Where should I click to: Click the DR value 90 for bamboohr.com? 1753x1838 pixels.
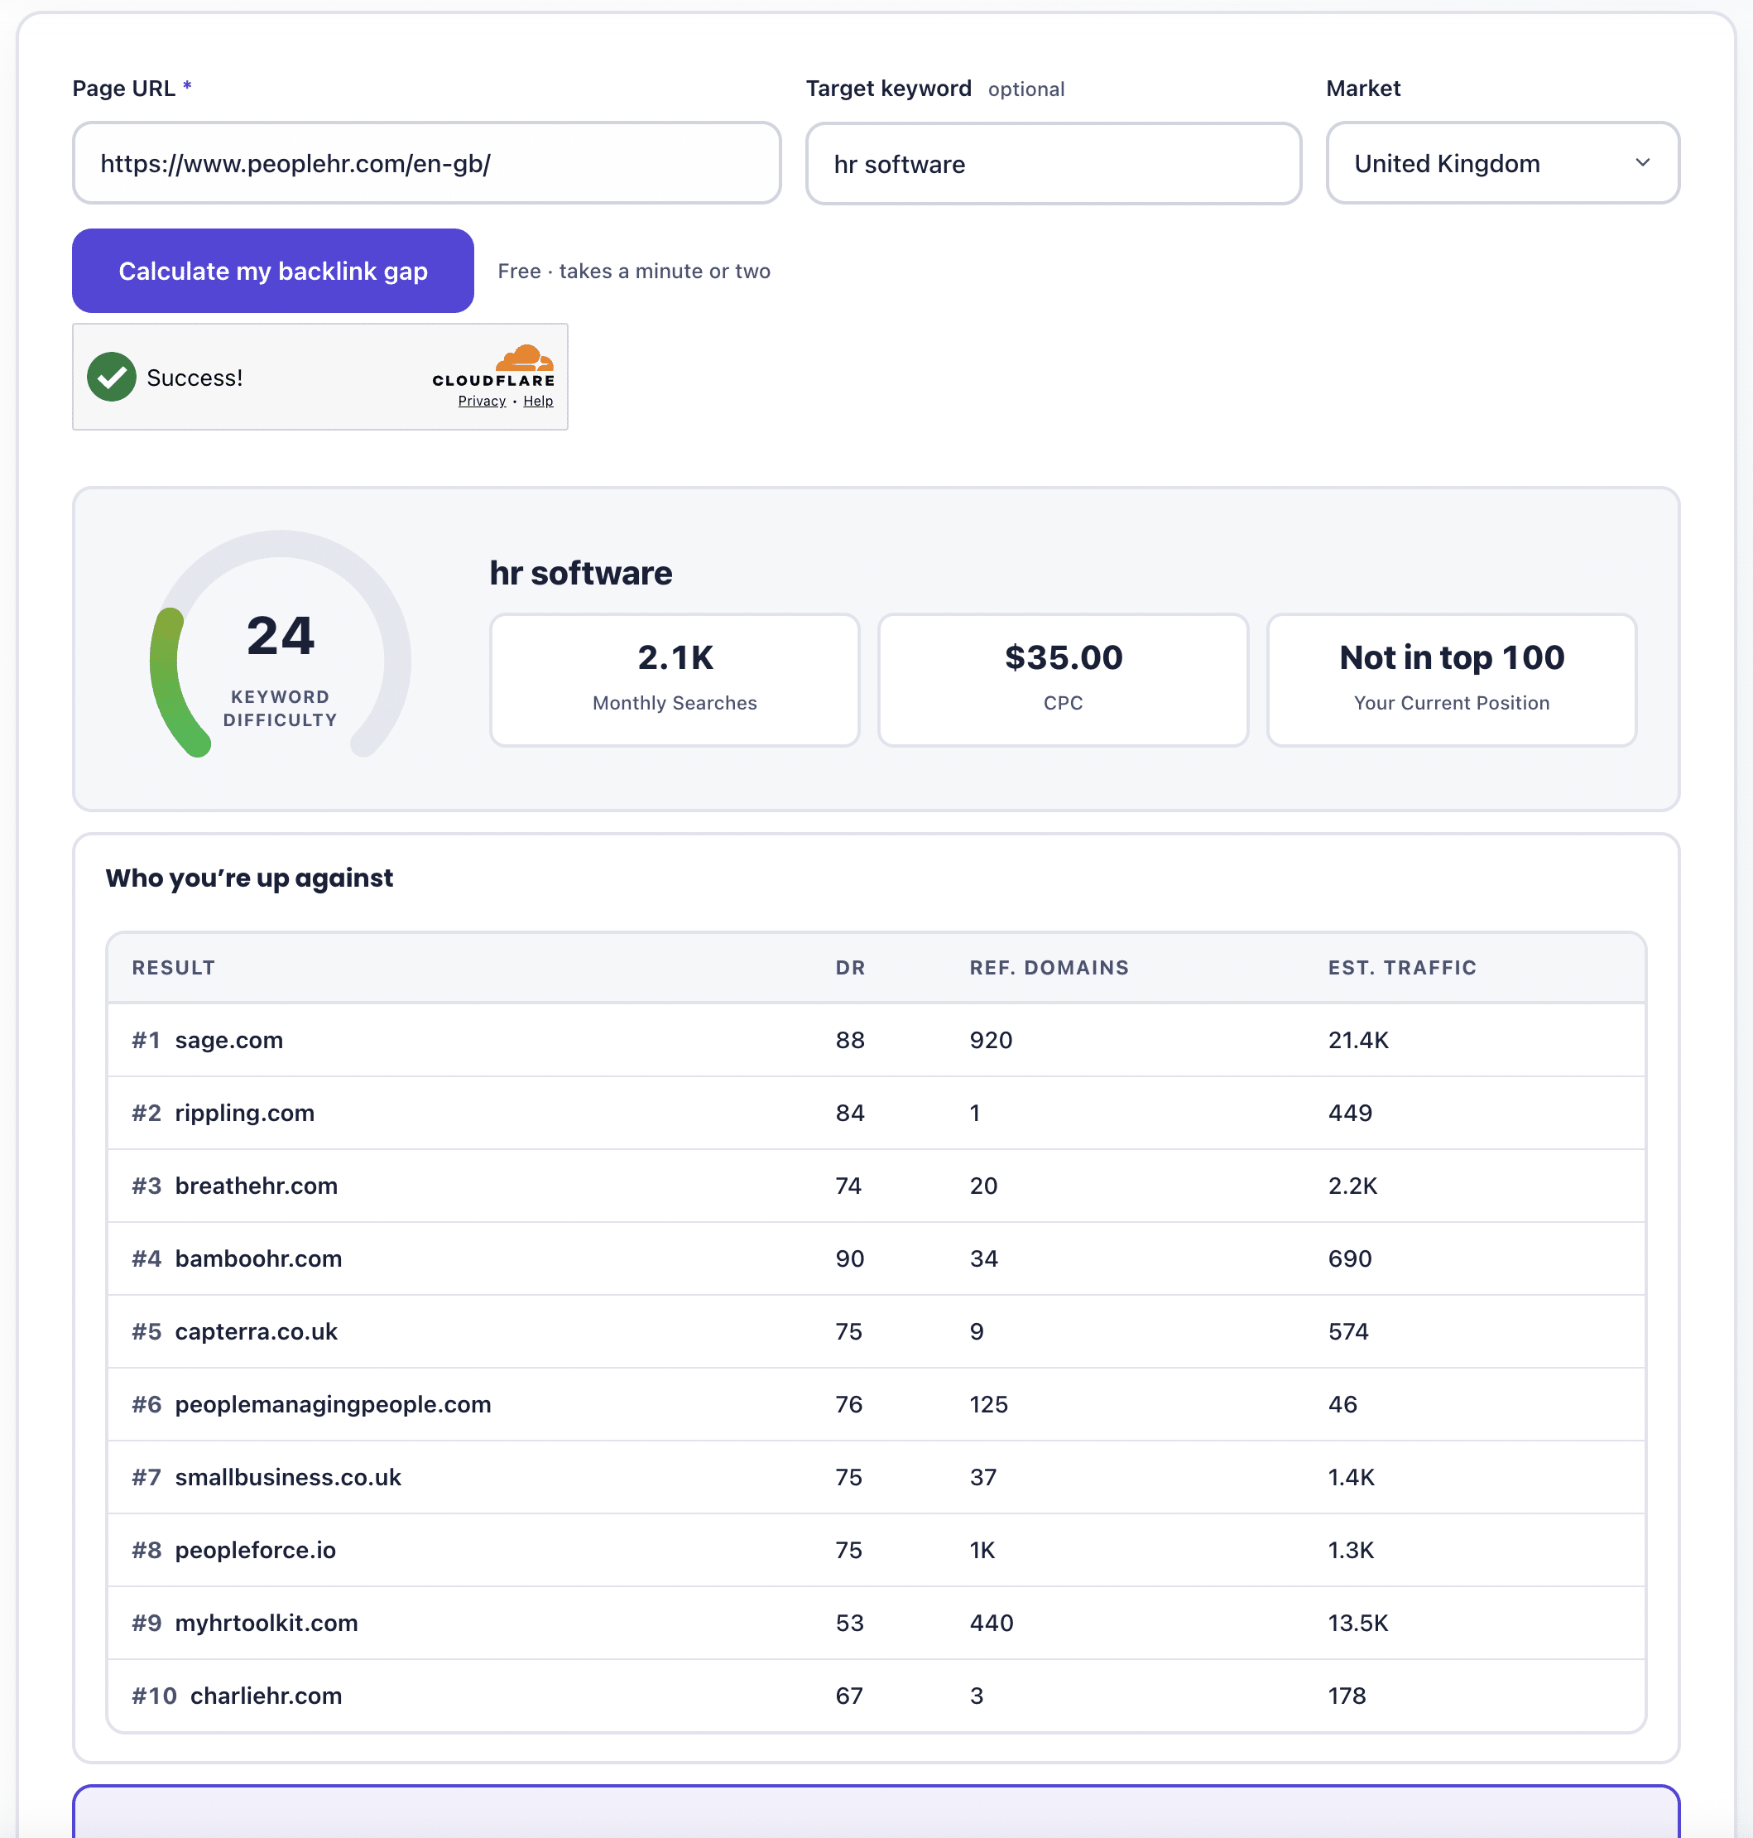[850, 1258]
